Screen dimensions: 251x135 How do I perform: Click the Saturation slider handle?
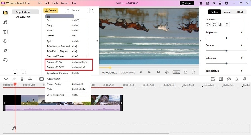tap(226, 63)
